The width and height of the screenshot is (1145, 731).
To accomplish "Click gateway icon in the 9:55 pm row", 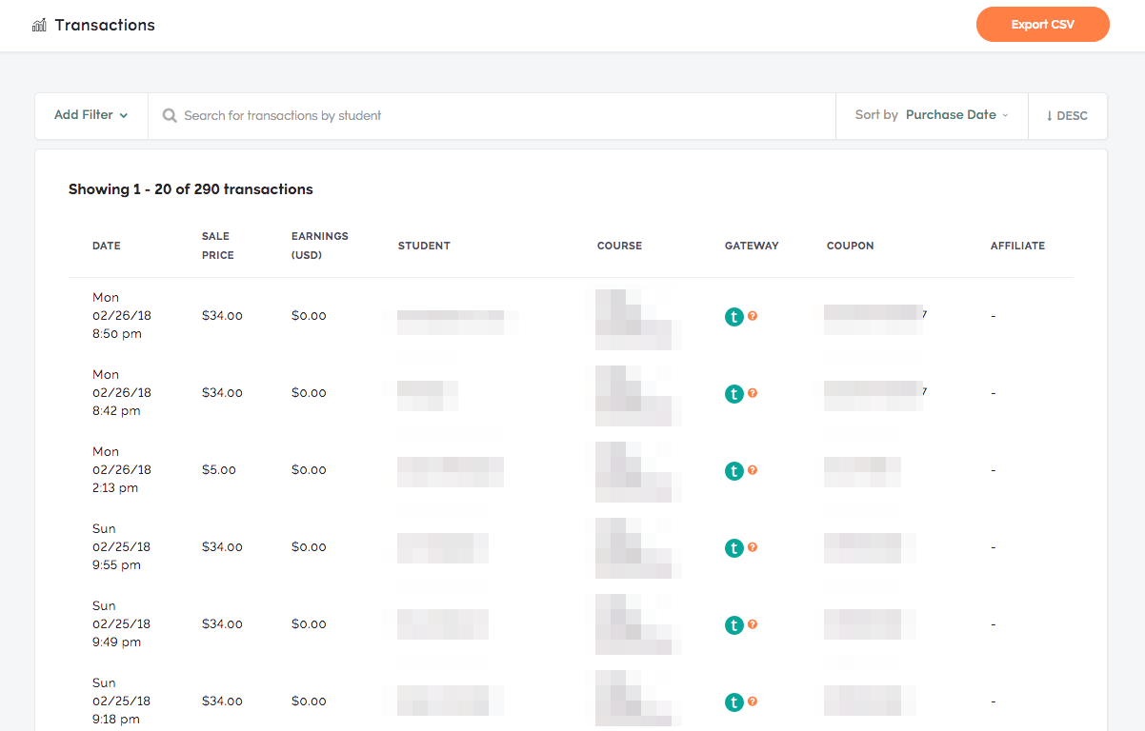I will tap(733, 548).
